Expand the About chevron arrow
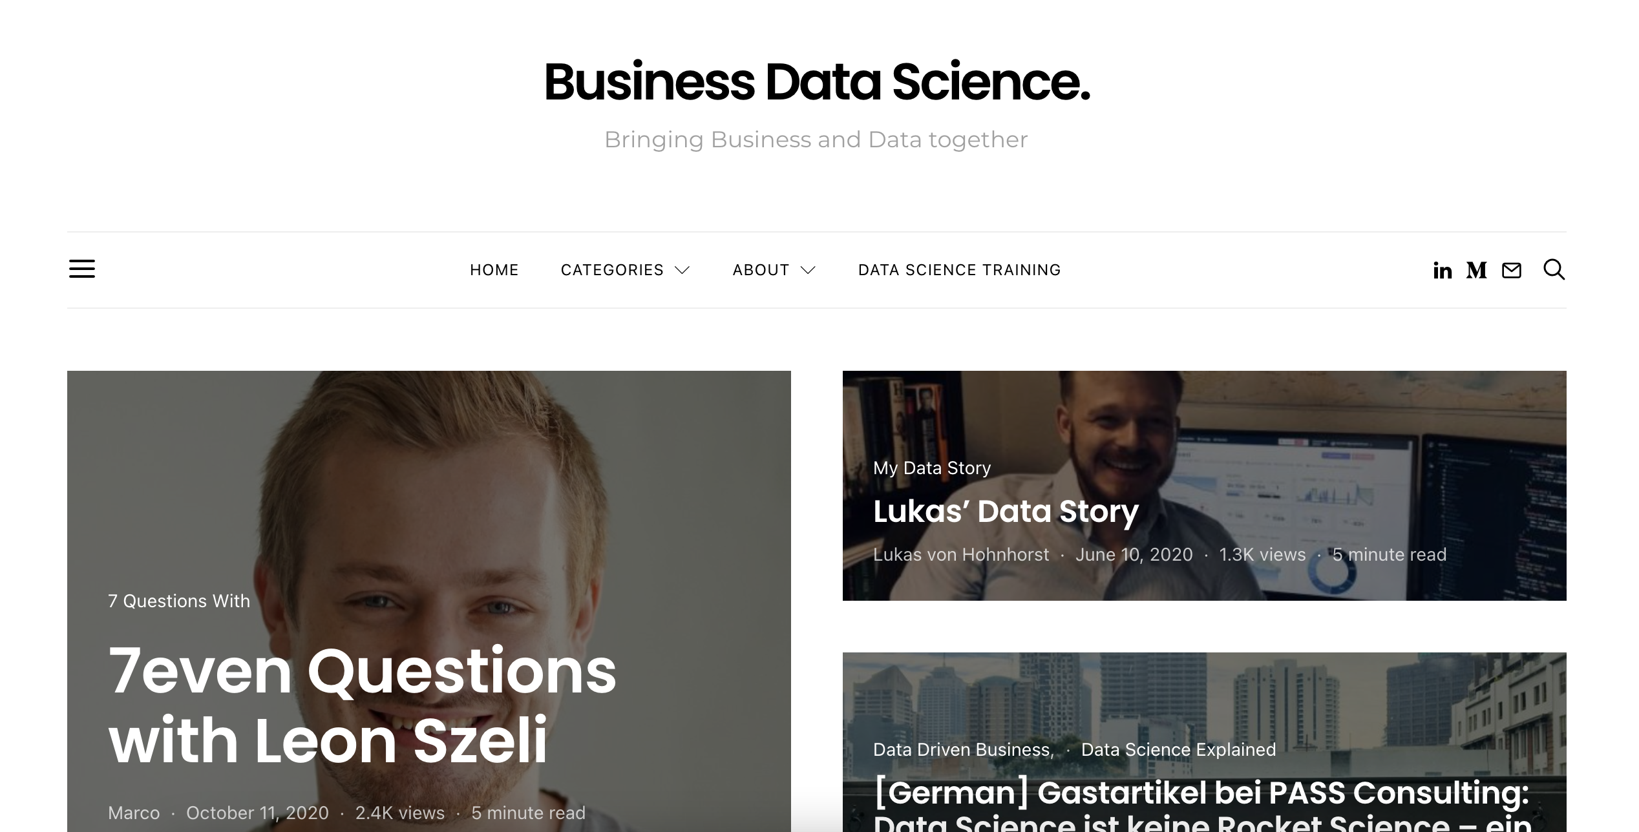The height and width of the screenshot is (832, 1639). (x=808, y=270)
